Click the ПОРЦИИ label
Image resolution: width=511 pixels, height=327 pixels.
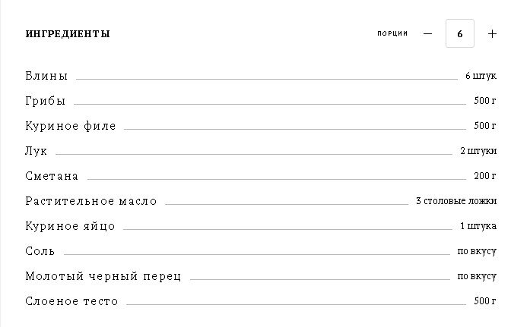click(x=392, y=34)
